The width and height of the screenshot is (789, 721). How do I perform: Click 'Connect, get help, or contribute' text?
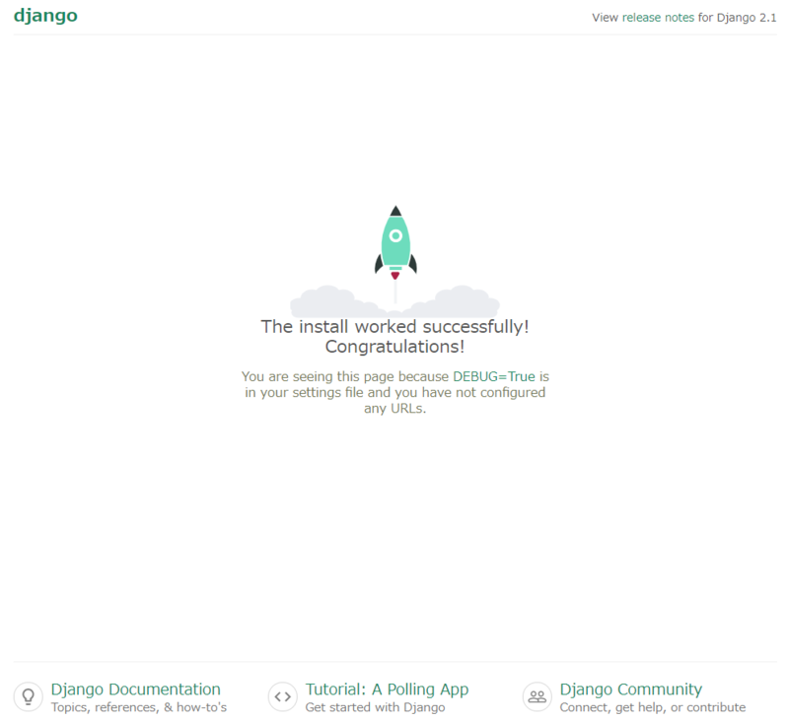[x=653, y=707]
